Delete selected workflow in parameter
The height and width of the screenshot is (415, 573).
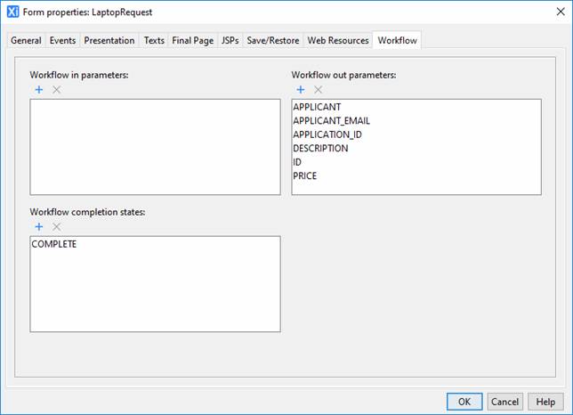[x=56, y=90]
